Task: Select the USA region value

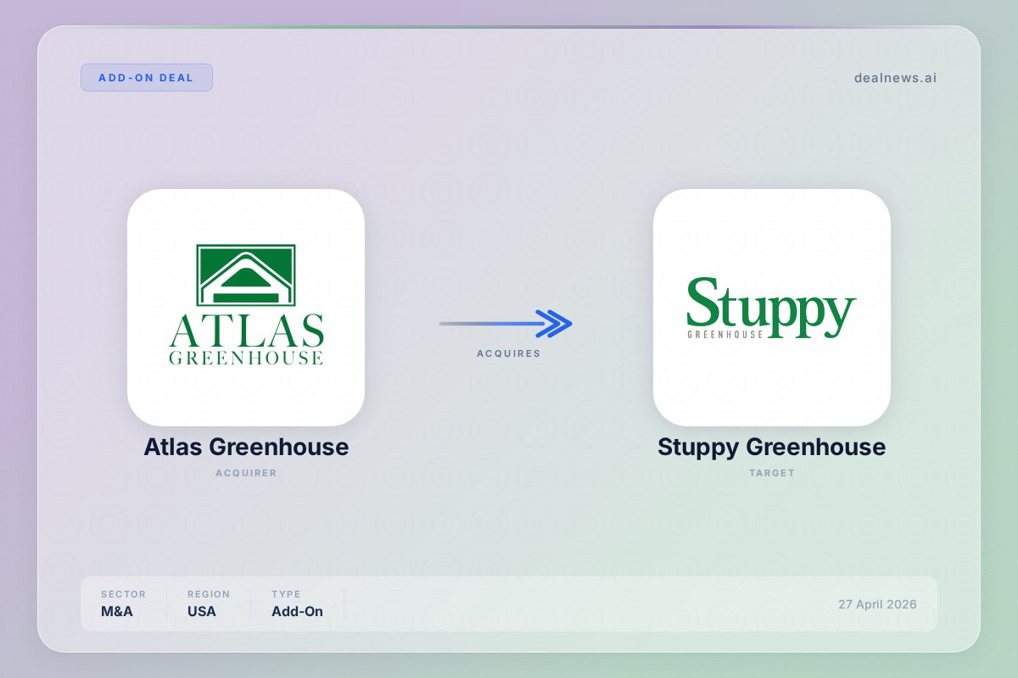Action: (202, 611)
